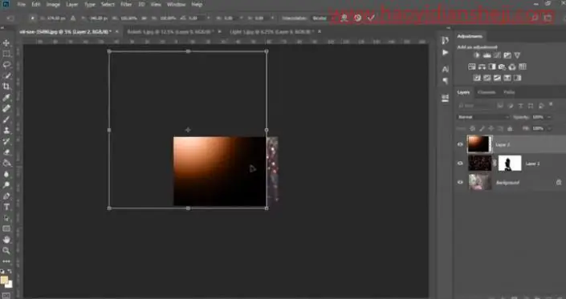Click the foreground color swatch
Screen dimensions: 566x299
(4, 280)
